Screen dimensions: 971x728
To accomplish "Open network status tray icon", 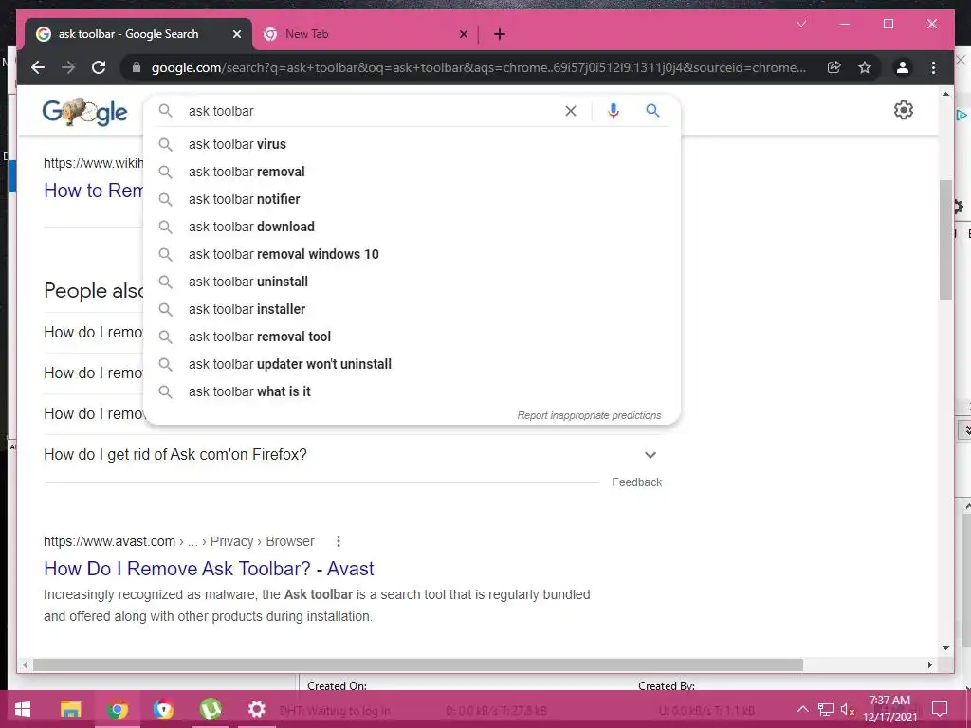I will click(x=825, y=709).
